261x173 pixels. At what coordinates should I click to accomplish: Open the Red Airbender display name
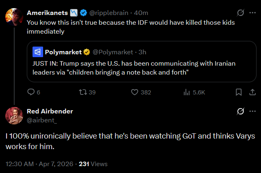[x=50, y=111]
